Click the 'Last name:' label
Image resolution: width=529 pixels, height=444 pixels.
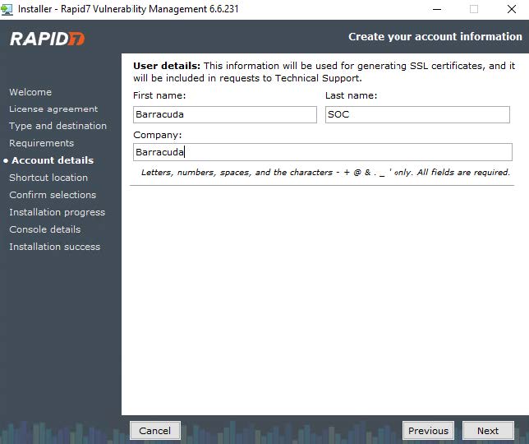point(351,95)
